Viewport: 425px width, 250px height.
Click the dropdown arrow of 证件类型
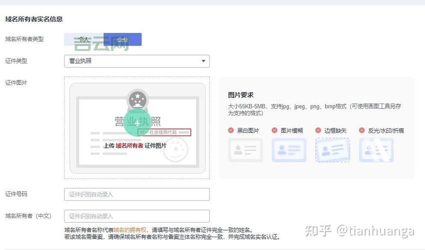pos(203,61)
